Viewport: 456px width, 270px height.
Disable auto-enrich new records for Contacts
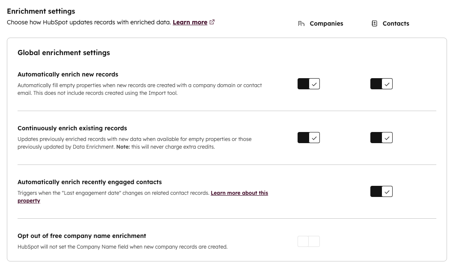click(381, 84)
